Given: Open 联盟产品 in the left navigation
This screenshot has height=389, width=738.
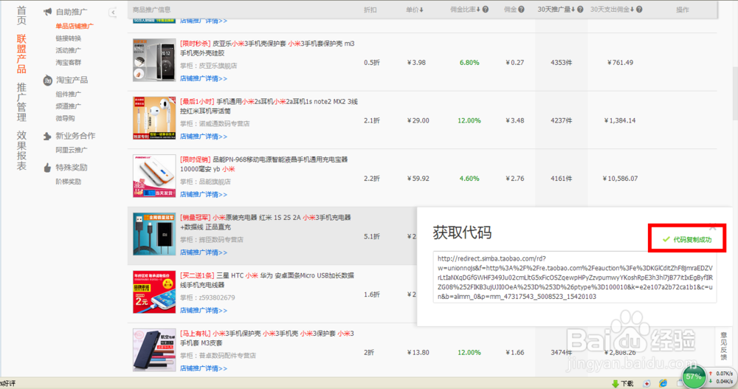Looking at the screenshot, I should coord(21,54).
